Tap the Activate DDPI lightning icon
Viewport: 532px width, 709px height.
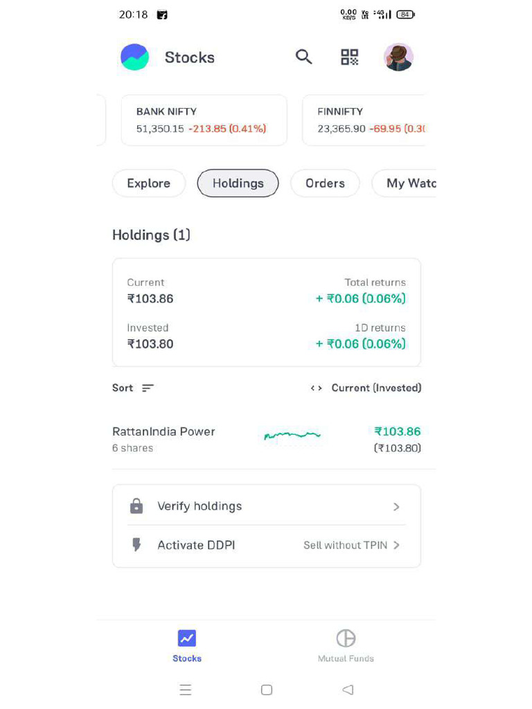[x=136, y=545]
